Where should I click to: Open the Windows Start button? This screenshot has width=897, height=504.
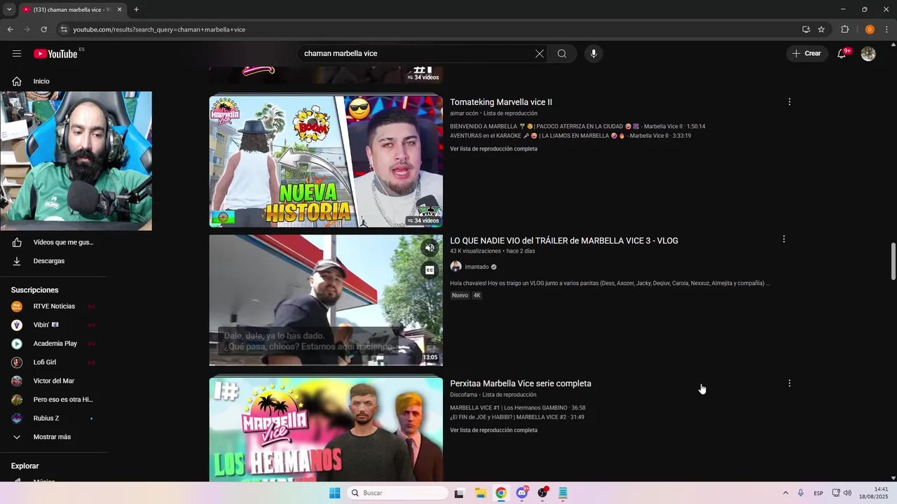(334, 493)
